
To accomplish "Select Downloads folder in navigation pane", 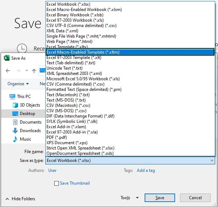I will pyautogui.click(x=27, y=131).
